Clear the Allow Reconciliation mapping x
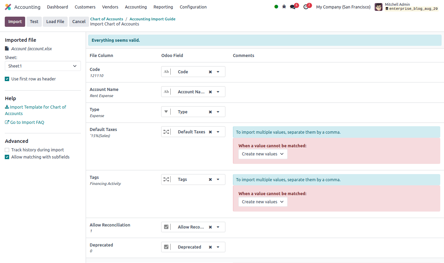The height and width of the screenshot is (263, 444). [x=210, y=227]
